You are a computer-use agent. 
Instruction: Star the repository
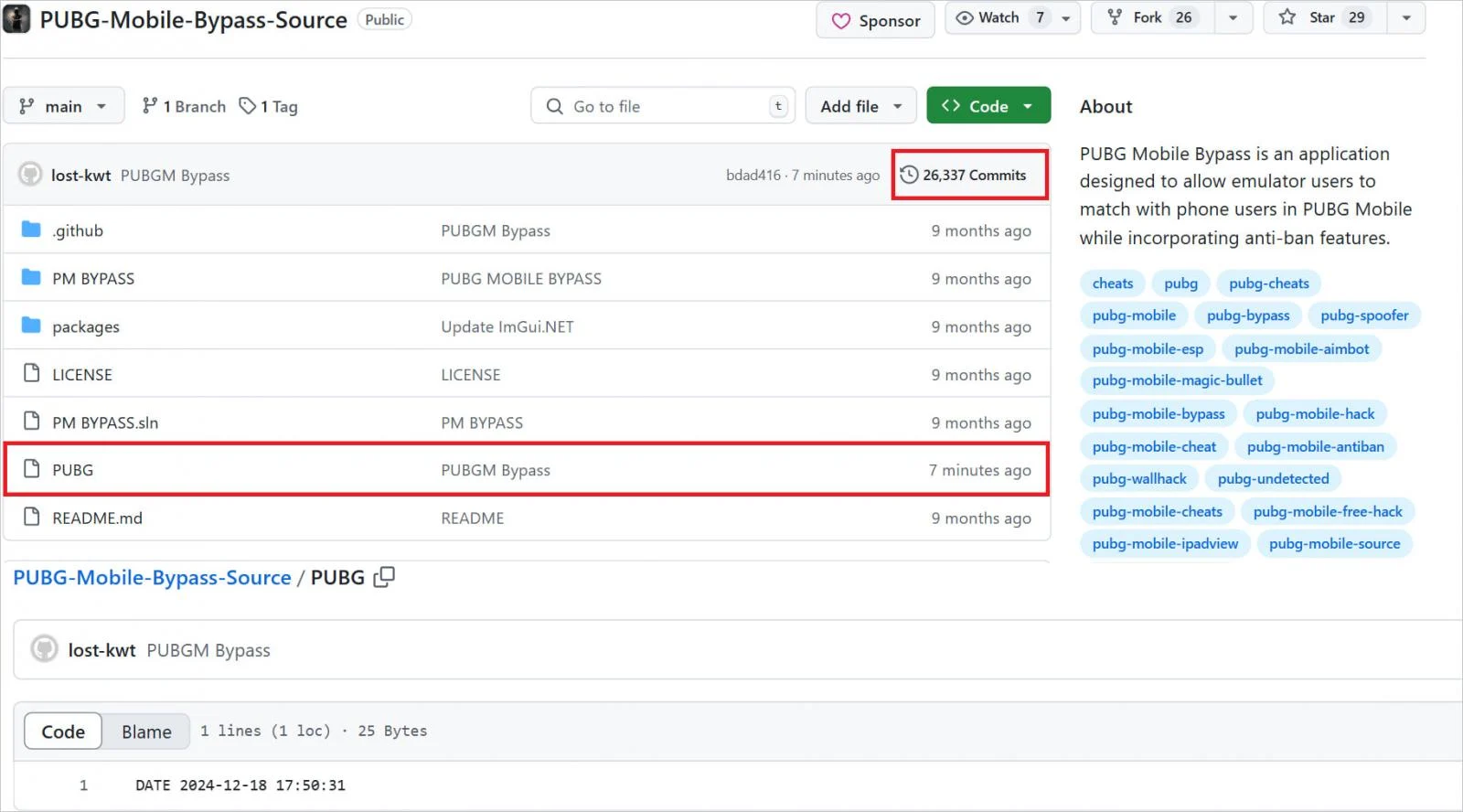(x=1325, y=17)
